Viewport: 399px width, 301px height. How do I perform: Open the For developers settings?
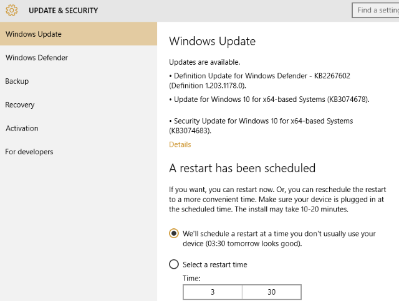(29, 152)
